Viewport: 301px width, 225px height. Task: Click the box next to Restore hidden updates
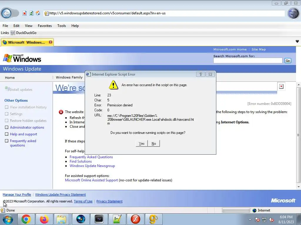click(6, 120)
